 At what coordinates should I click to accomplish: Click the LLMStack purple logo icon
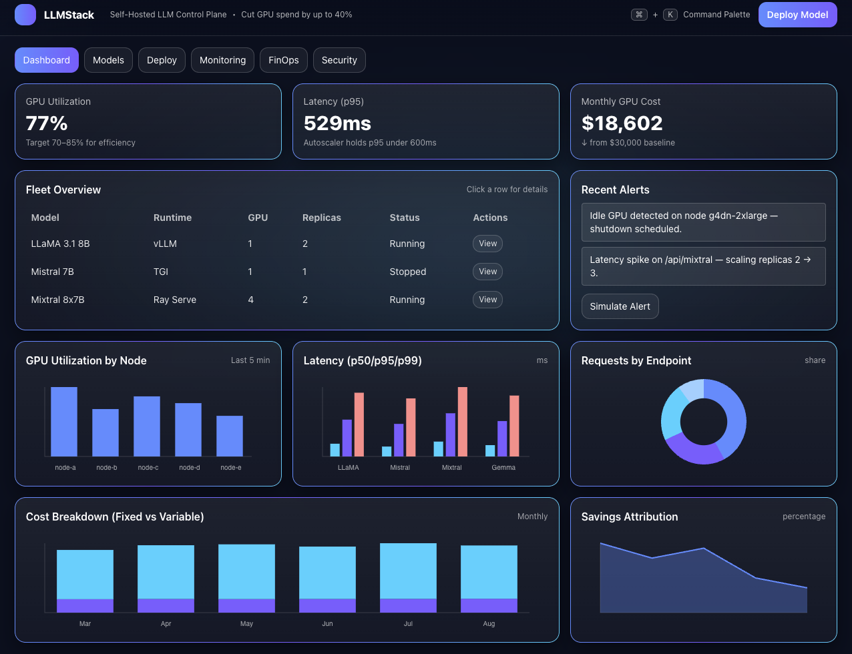25,15
